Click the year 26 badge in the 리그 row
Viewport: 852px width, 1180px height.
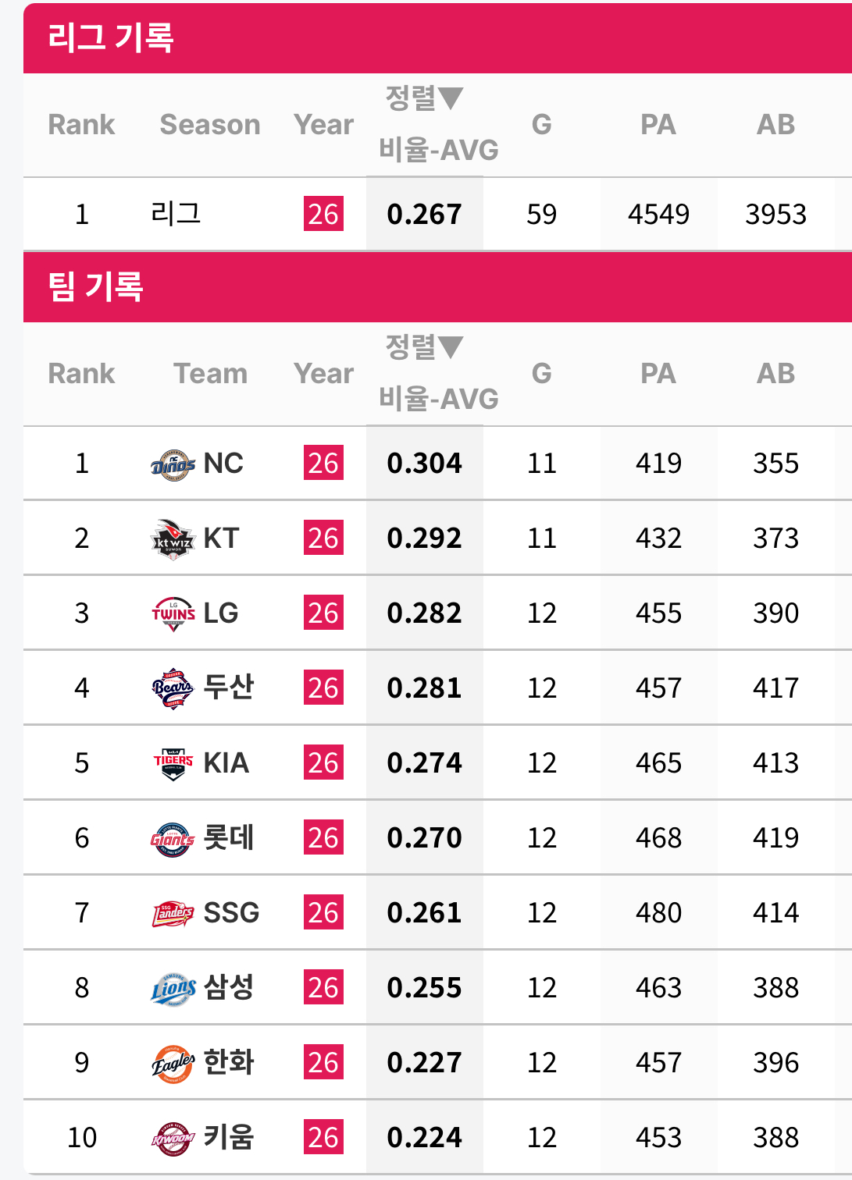point(323,215)
